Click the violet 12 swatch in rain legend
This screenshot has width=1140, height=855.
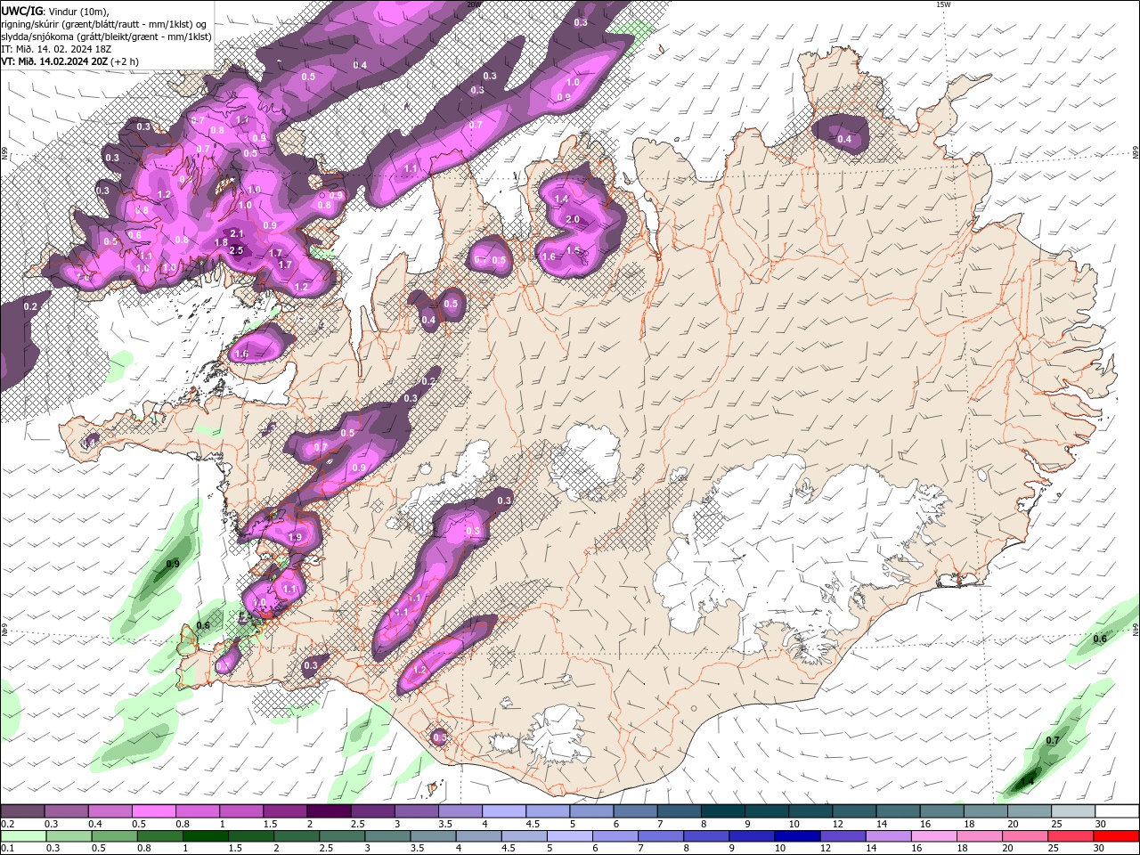843,836
